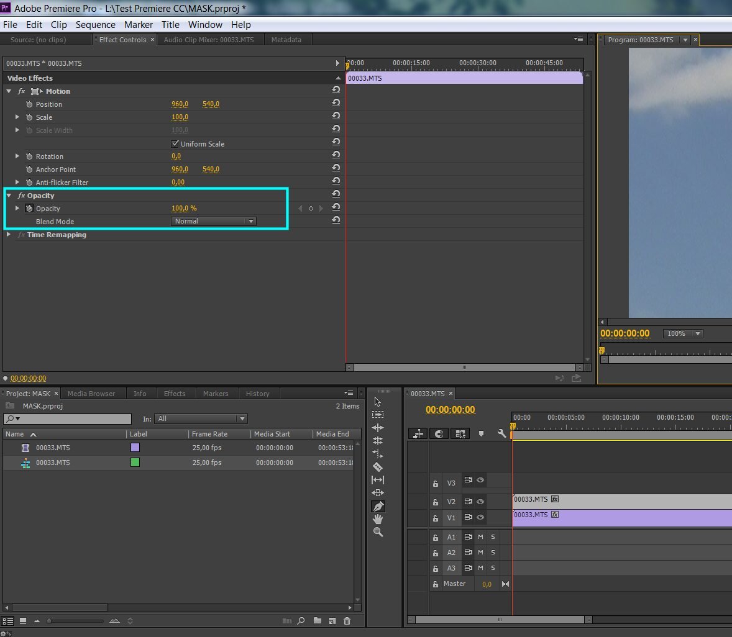Hide track V2 output eye

click(480, 502)
